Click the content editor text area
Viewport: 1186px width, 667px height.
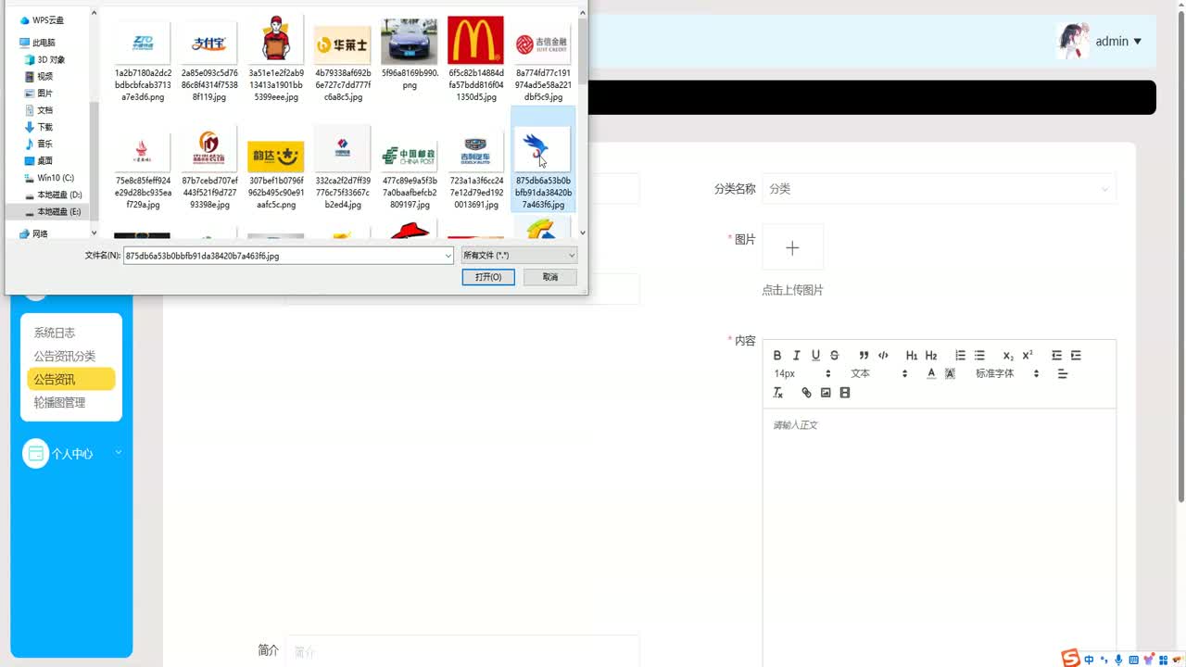point(939,537)
